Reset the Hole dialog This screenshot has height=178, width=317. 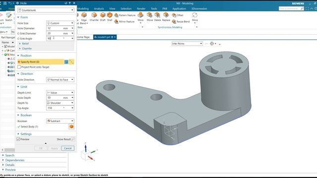[66, 3]
